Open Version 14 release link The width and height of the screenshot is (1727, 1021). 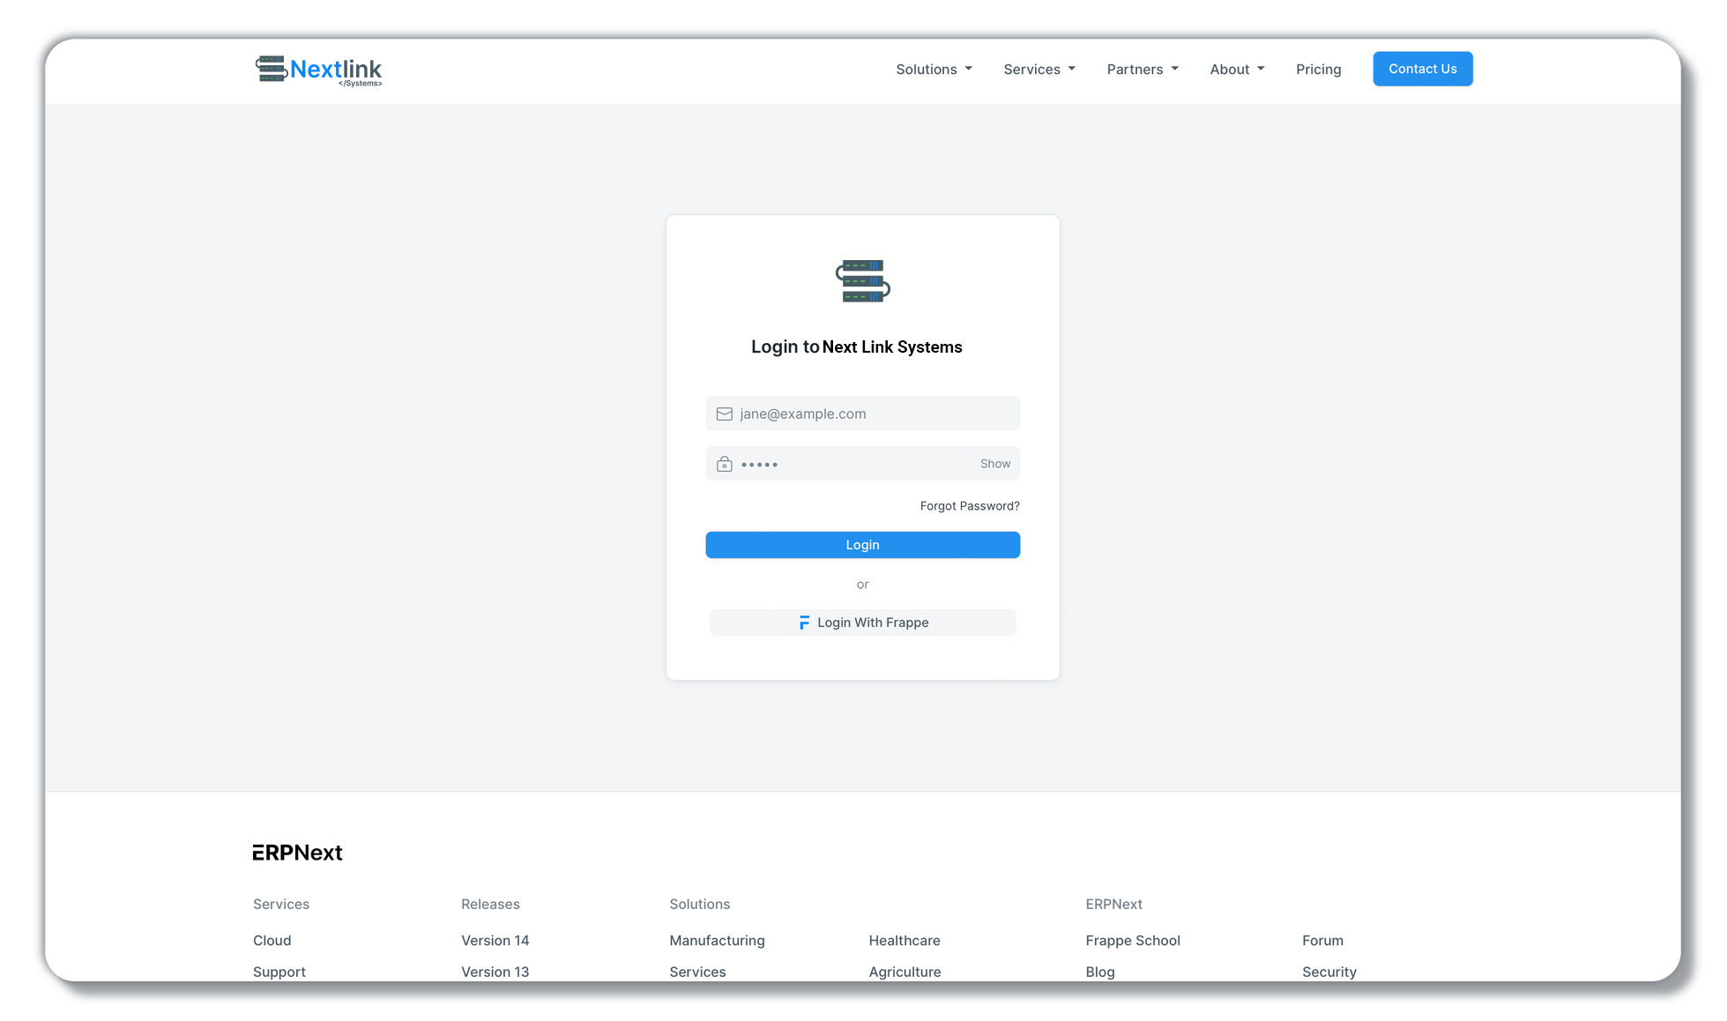[x=495, y=941]
